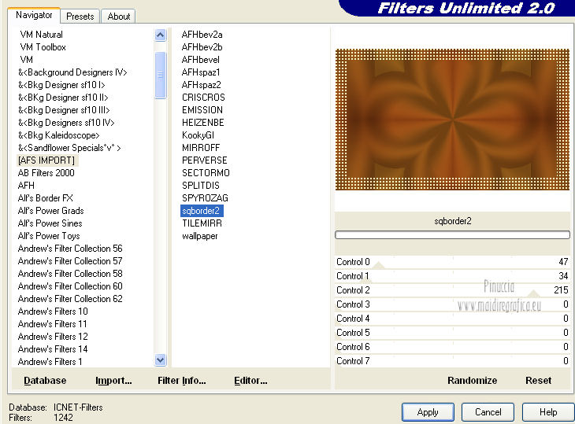Choose HEIZENBE filter
575x424 pixels.
[202, 122]
